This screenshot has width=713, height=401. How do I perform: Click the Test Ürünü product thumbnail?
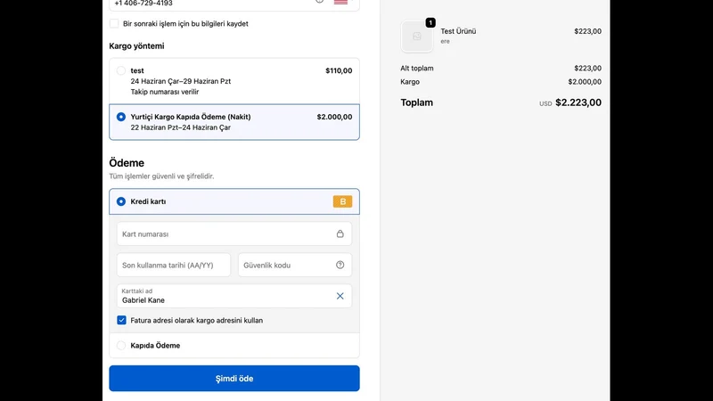click(x=417, y=37)
